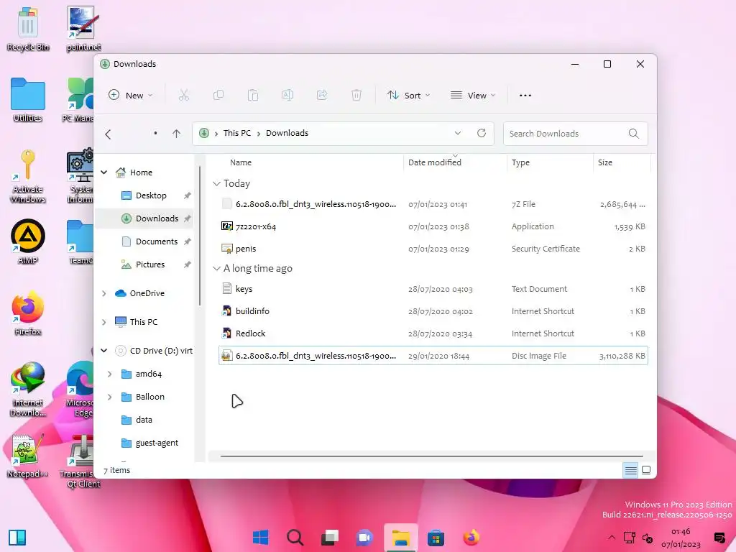Go back with the left arrow button

pos(108,134)
